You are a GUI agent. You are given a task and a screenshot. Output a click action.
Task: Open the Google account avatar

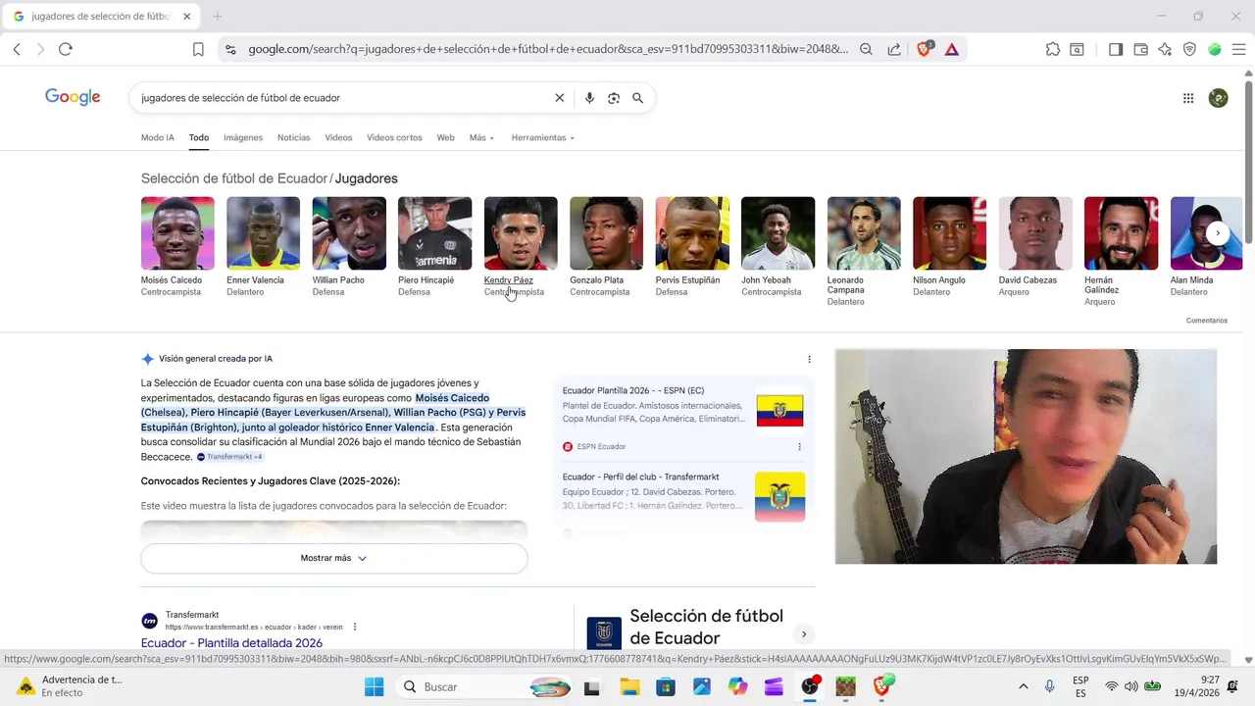tap(1219, 98)
